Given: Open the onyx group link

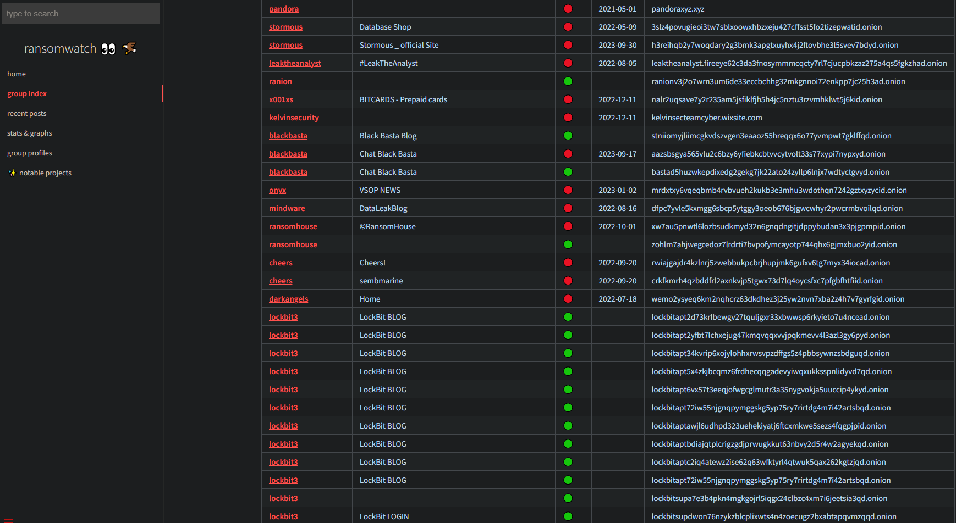Looking at the screenshot, I should pos(277,190).
